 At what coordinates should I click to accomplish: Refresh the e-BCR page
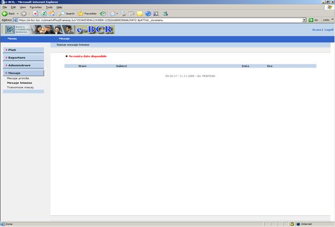tap(44, 13)
